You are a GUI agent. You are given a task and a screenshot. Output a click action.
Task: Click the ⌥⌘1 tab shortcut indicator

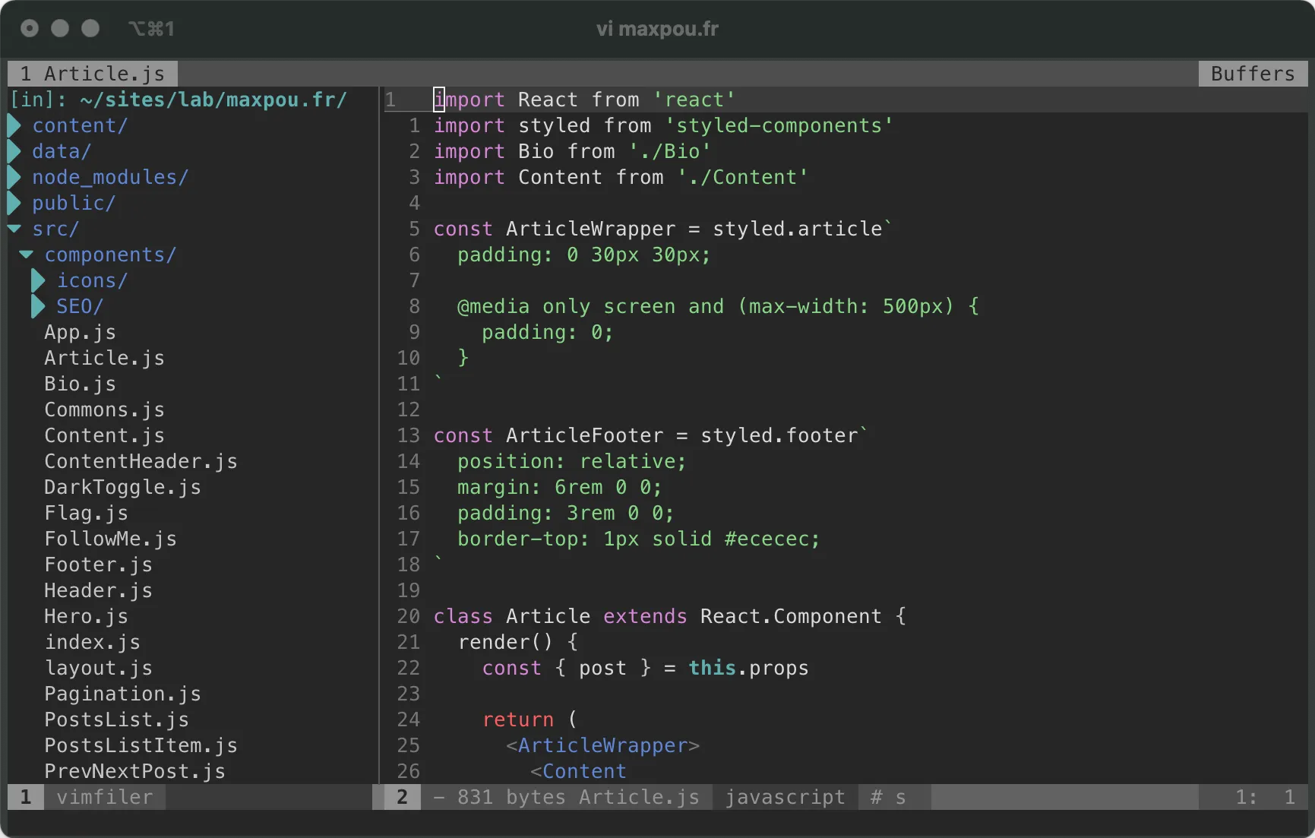(x=151, y=29)
